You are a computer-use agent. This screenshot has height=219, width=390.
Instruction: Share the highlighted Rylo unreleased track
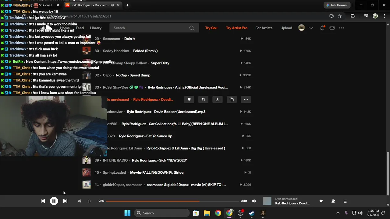[x=218, y=99]
